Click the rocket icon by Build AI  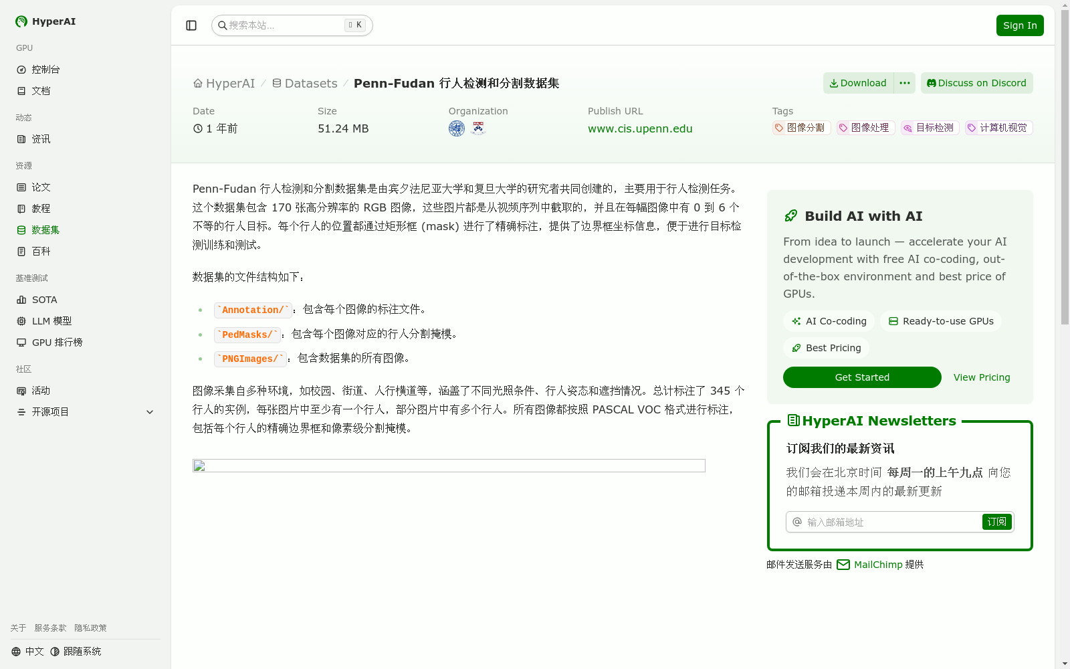[791, 216]
